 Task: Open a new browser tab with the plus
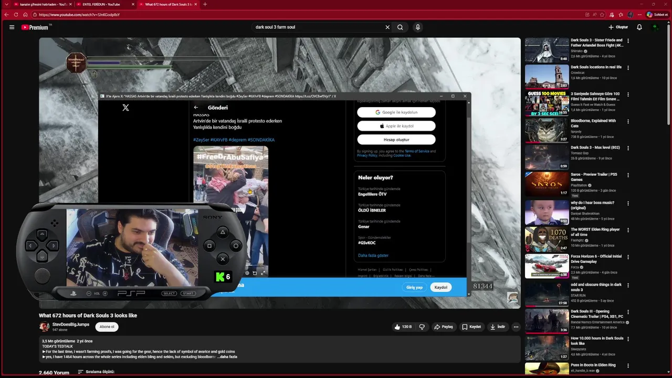click(205, 4)
